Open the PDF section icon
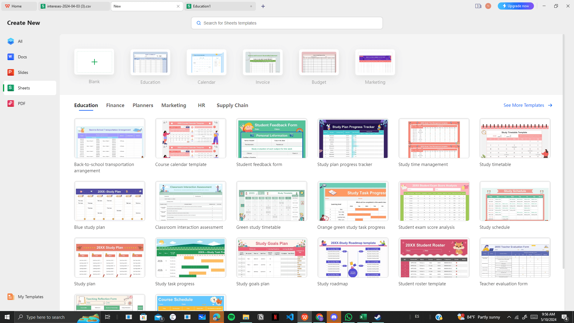574x323 pixels. [11, 103]
